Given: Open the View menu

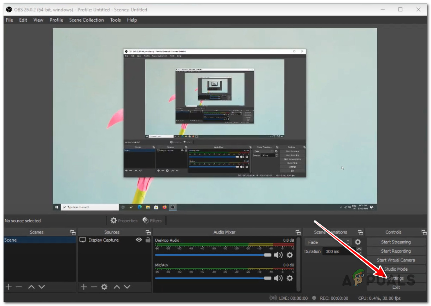Looking at the screenshot, I should point(38,20).
